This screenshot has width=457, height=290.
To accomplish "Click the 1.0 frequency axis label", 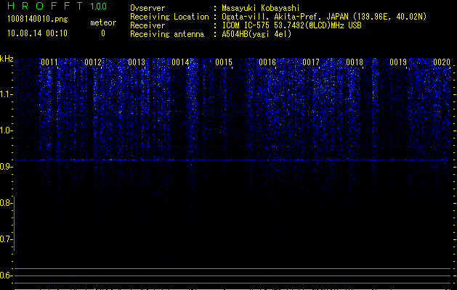I will (x=6, y=130).
